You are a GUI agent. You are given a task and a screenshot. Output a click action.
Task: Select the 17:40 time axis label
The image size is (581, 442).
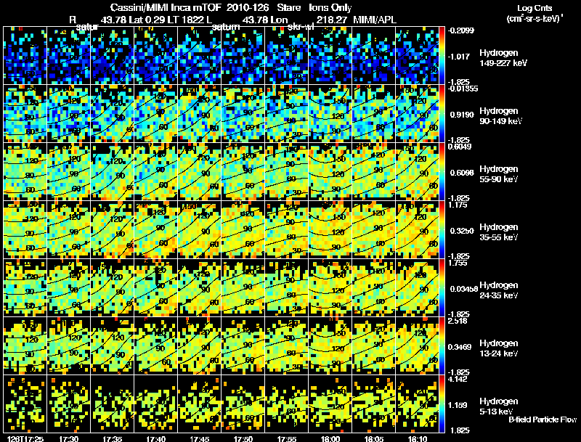[156, 438]
